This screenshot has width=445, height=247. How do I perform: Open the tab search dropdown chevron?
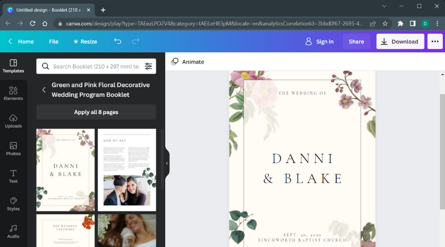(384, 6)
